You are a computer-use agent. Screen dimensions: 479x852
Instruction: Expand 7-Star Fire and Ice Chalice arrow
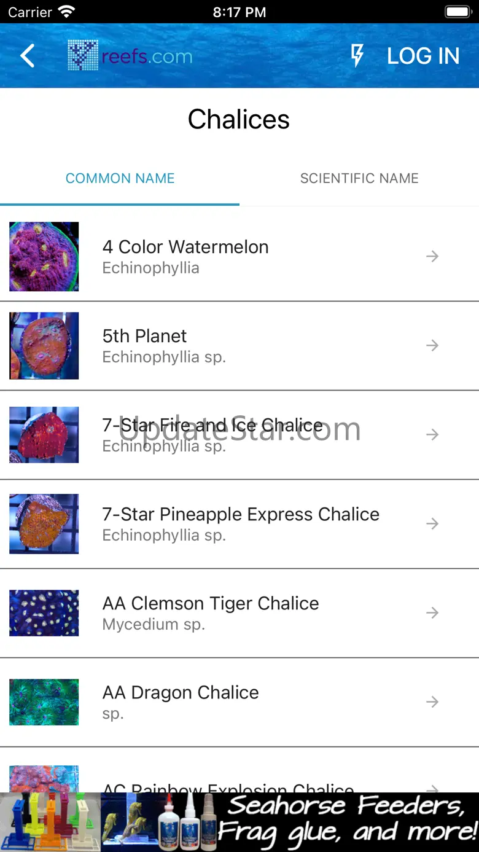[x=432, y=434]
